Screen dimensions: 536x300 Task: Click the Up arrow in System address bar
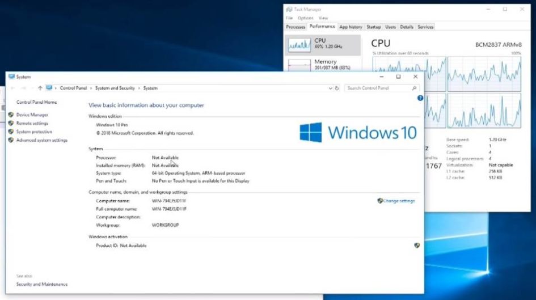[40, 88]
